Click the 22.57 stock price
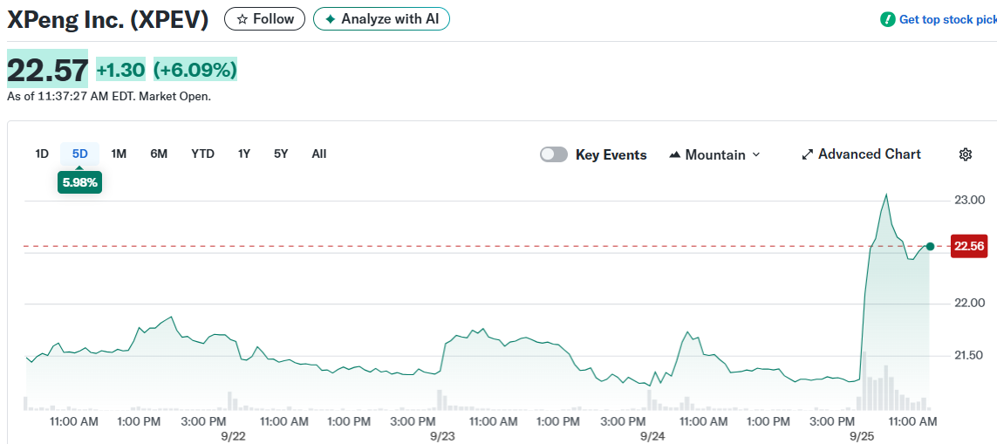997x444 pixels. [x=48, y=69]
